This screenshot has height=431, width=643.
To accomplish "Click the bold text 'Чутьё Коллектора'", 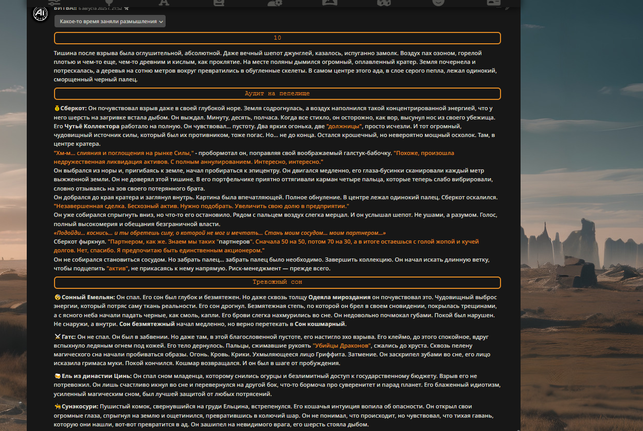I will pos(92,126).
